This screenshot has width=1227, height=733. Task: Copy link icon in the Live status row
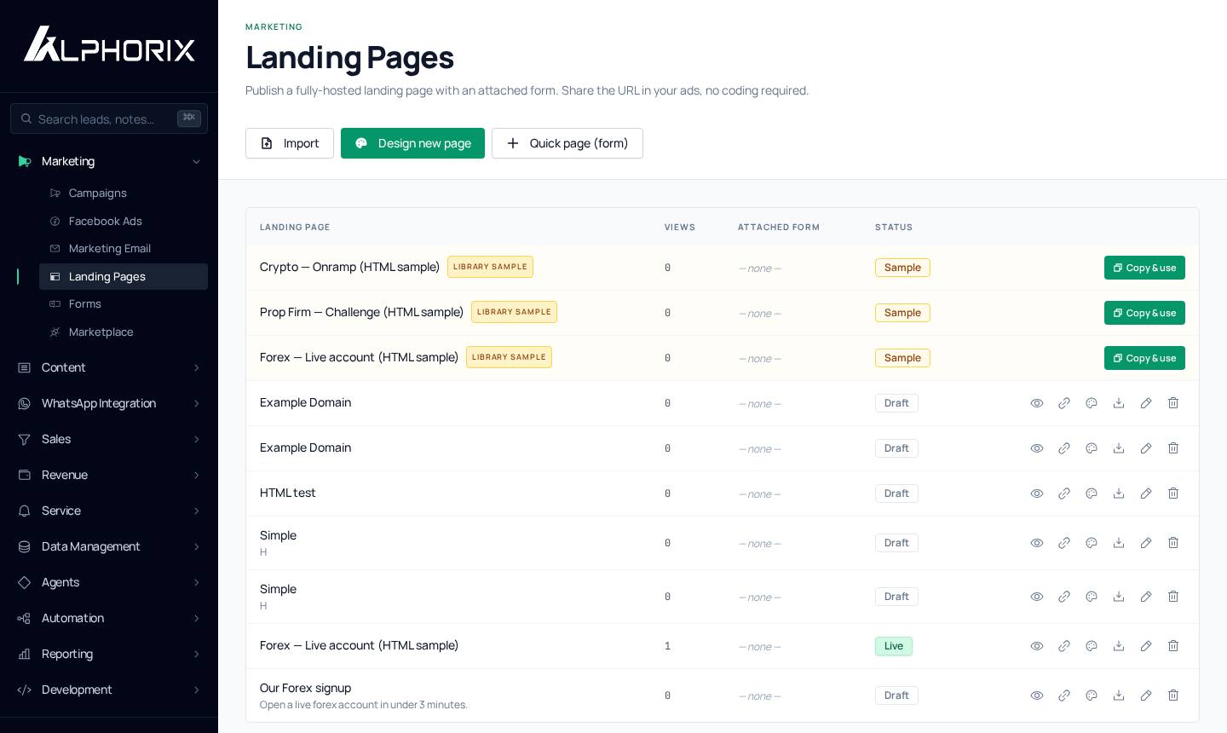pos(1064,646)
